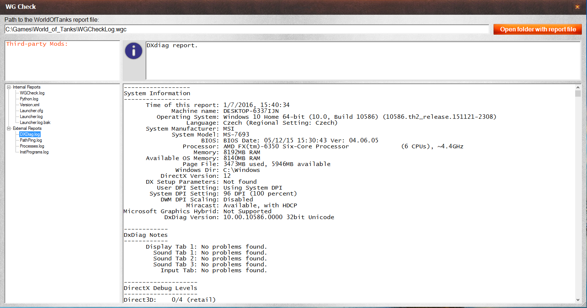Click the blue information icon
Viewport: 587px width, 308px height.
tap(133, 51)
